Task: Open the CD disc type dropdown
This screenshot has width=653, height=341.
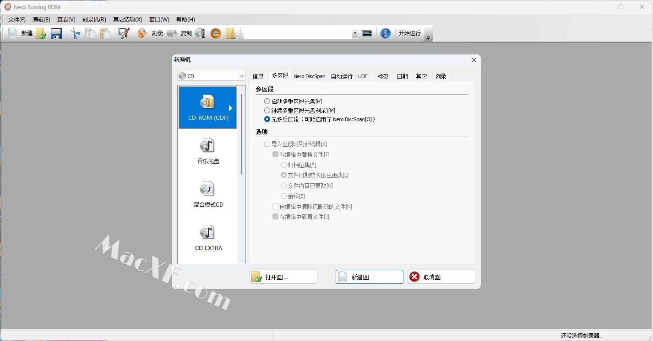Action: 212,76
